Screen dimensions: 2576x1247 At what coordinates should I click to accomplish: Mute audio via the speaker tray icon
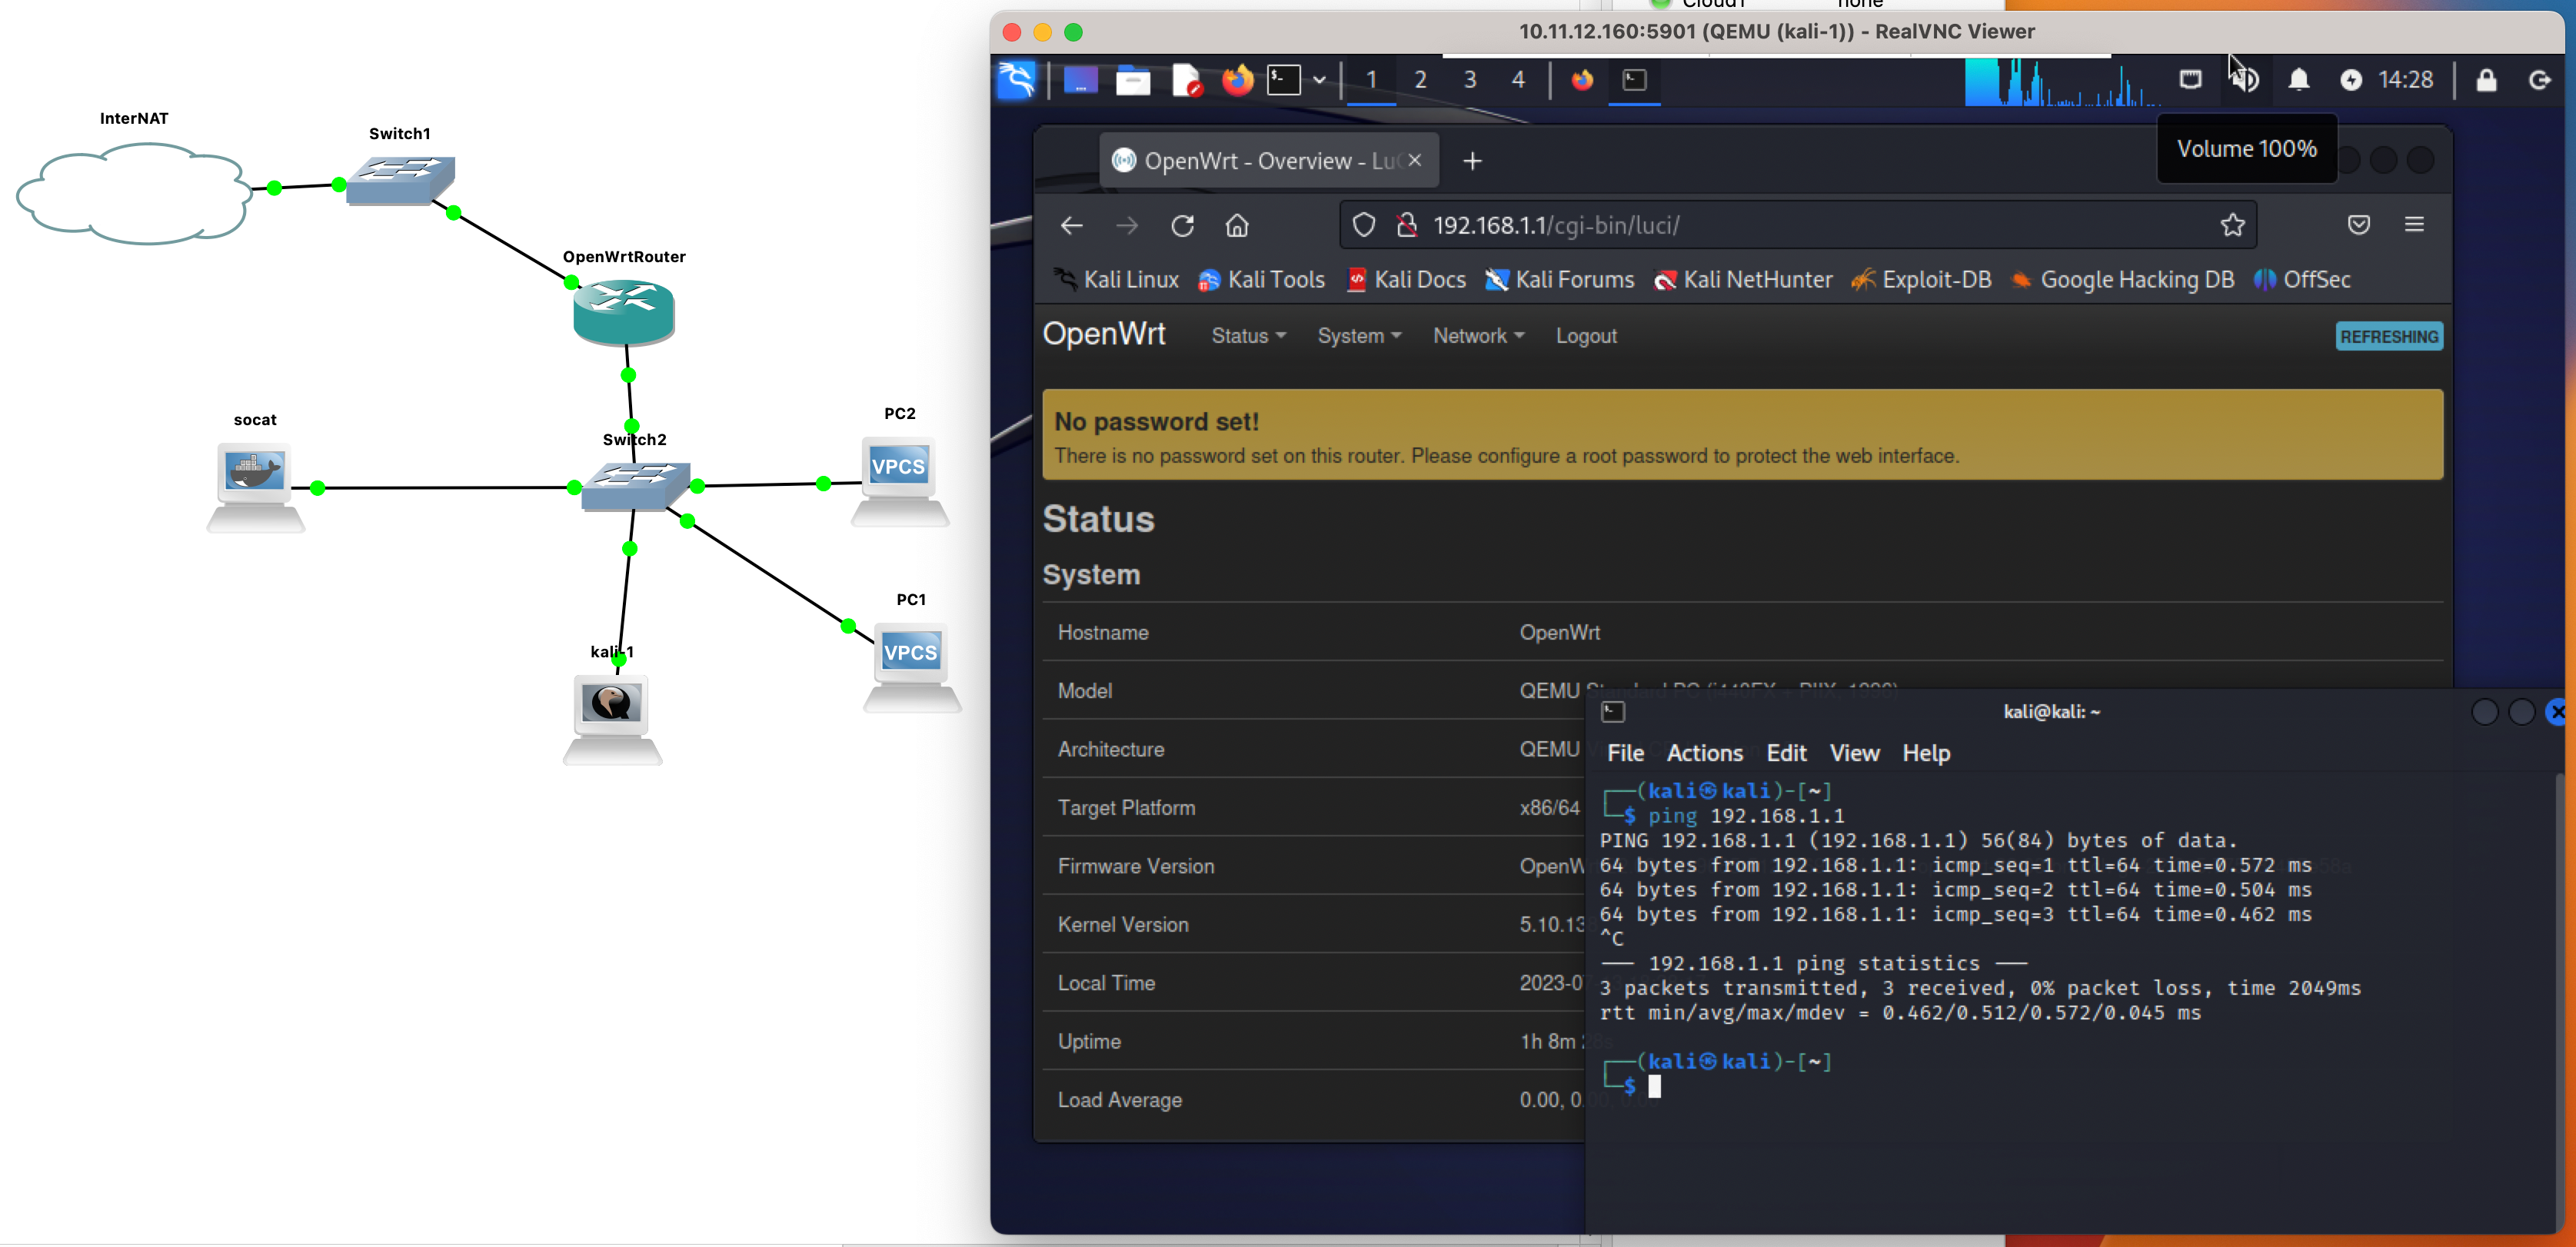click(x=2246, y=80)
